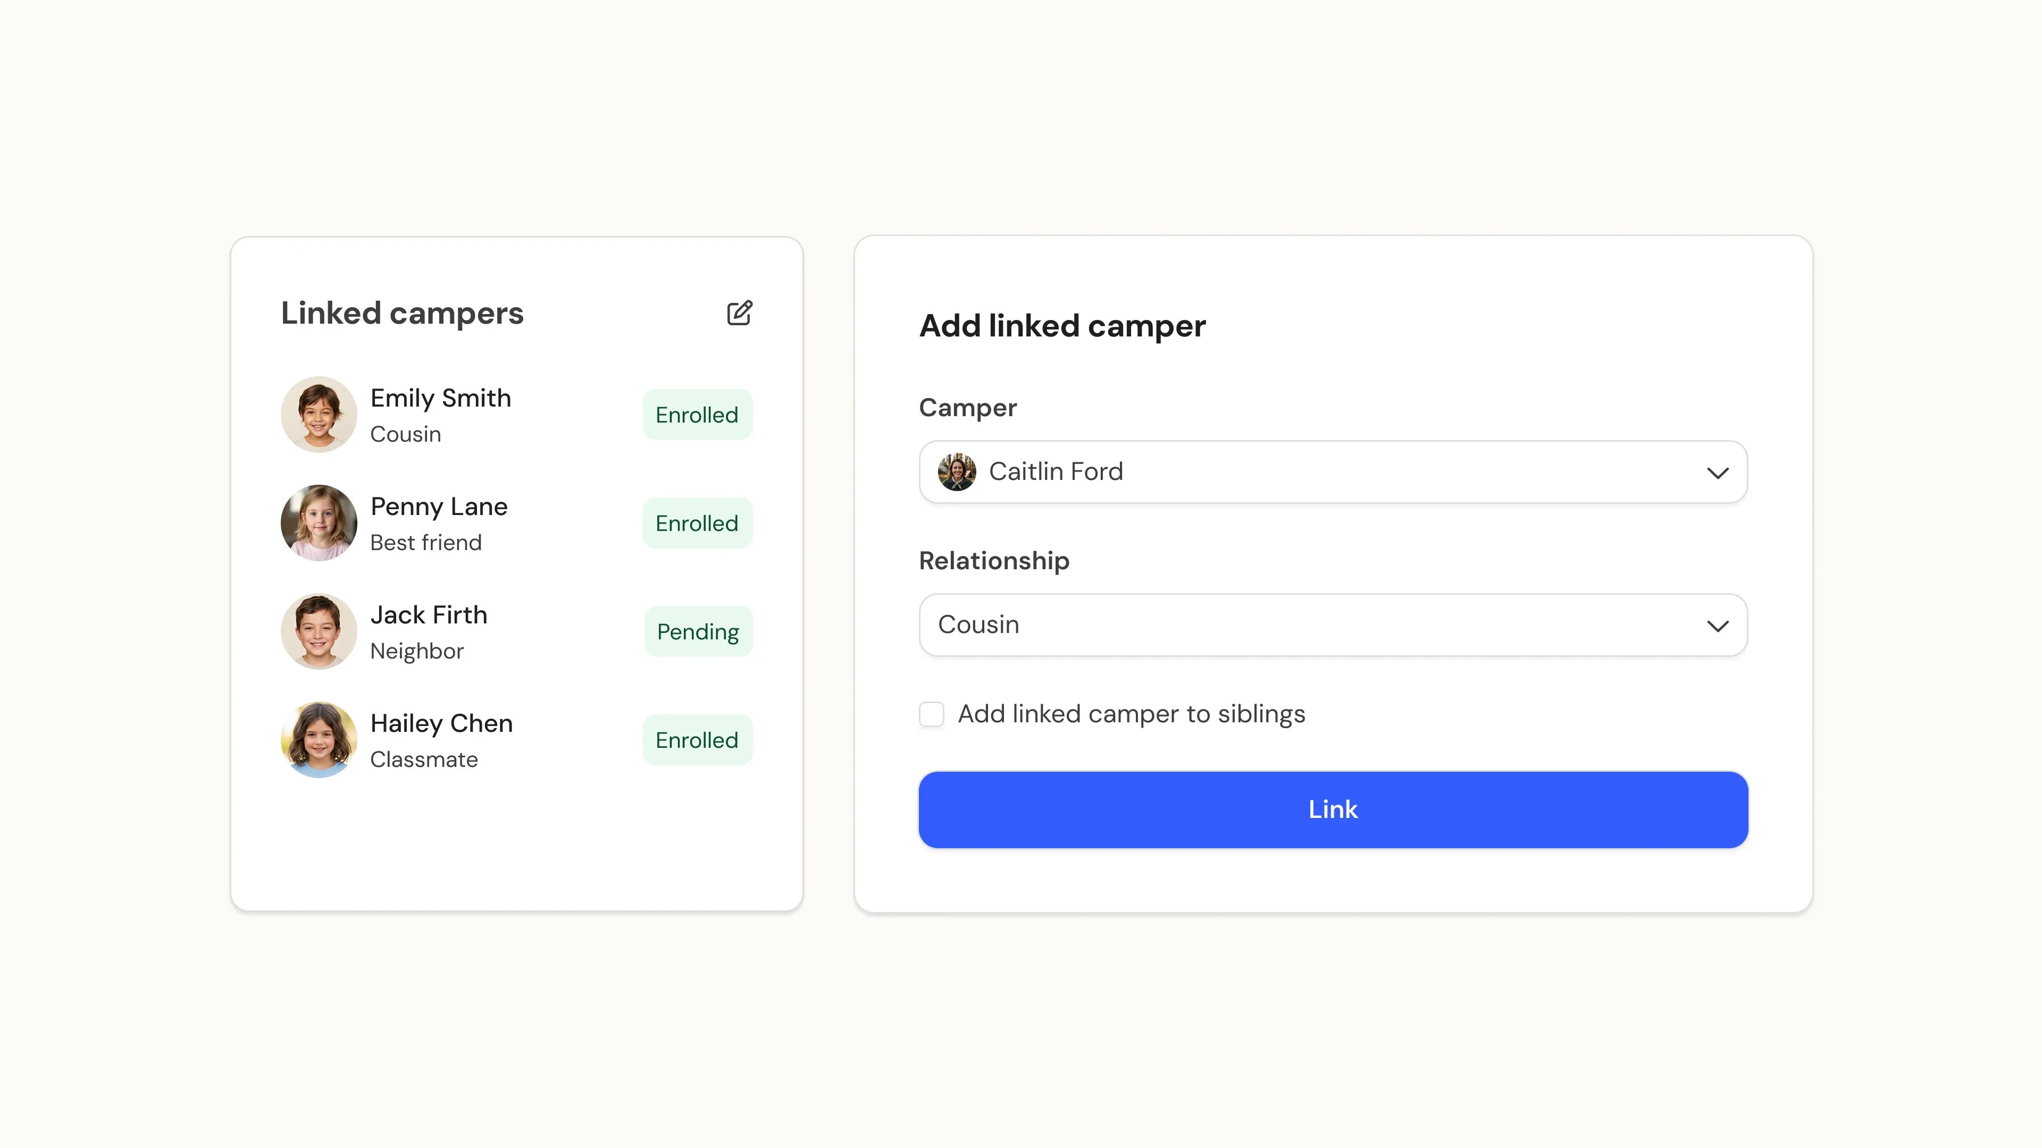Open Penny Lane's avatar photo

click(x=319, y=523)
